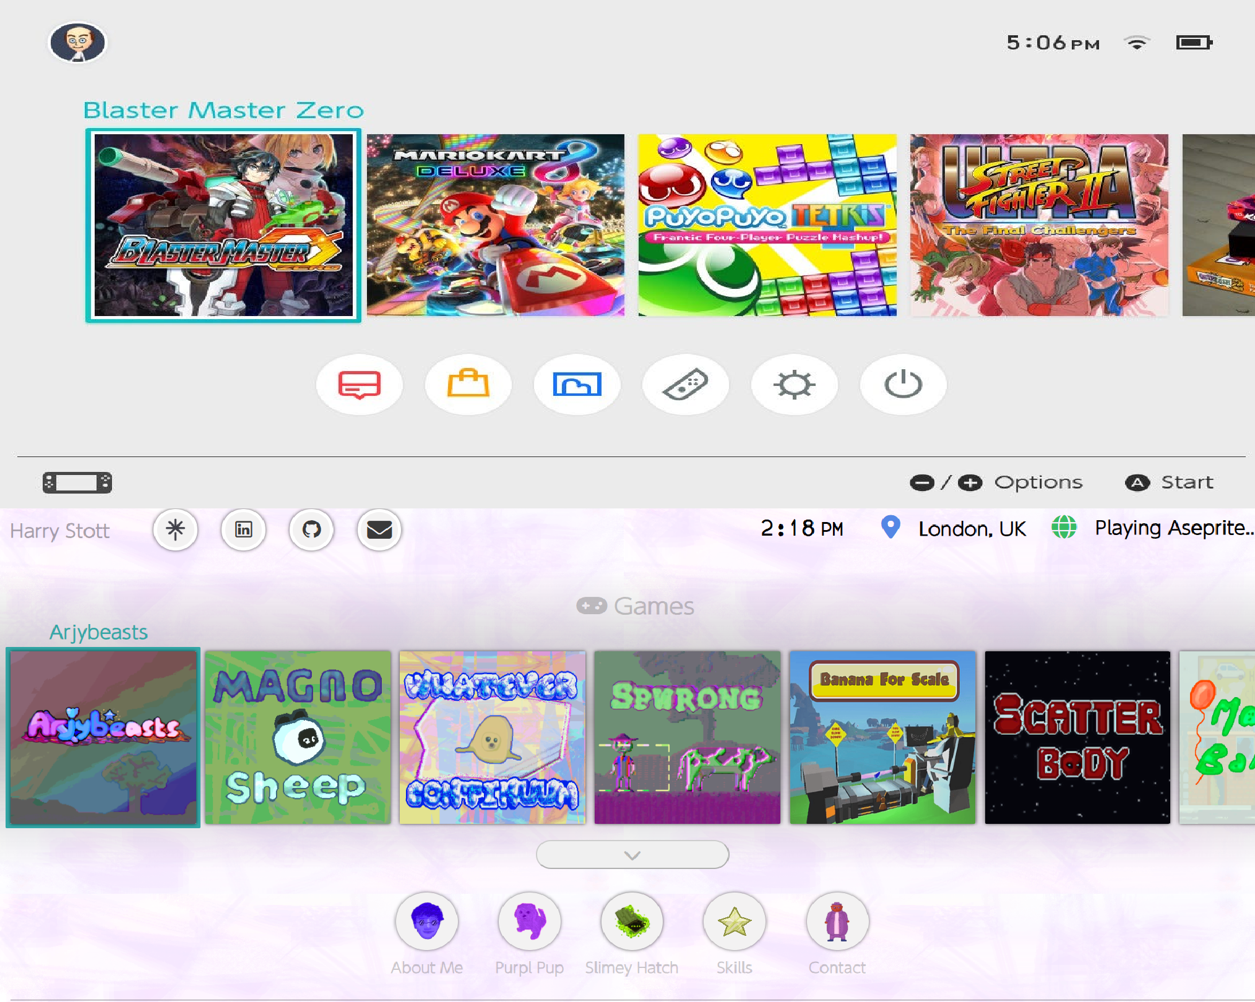This screenshot has height=1002, width=1255.
Task: Select the Arjybeasts game tile
Action: point(103,737)
